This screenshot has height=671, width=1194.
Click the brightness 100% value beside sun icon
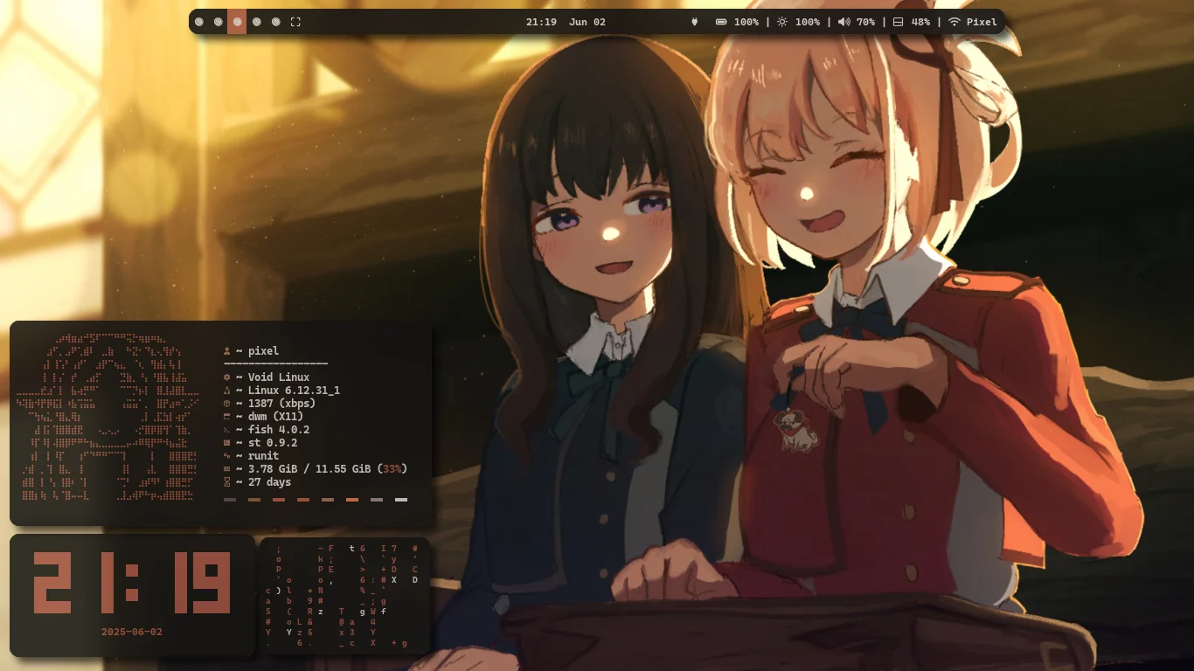[x=808, y=22]
